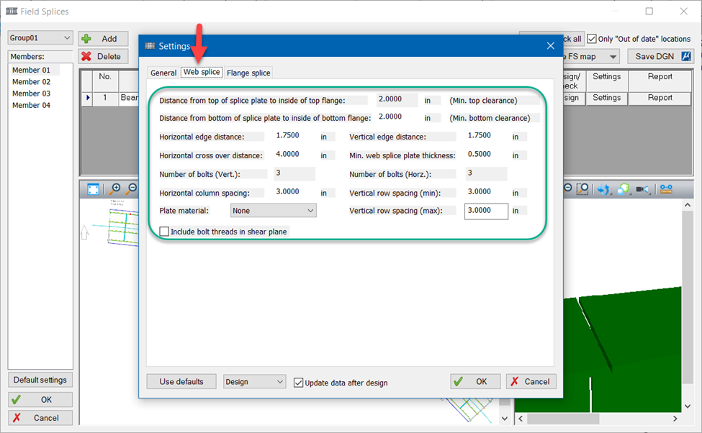Screen dimensions: 702x433
Task: Open the display style cubes icon
Action: 623,189
